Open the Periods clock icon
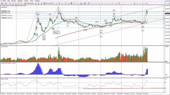The width and height of the screenshot is (170, 95). pyautogui.click(x=85, y=3)
